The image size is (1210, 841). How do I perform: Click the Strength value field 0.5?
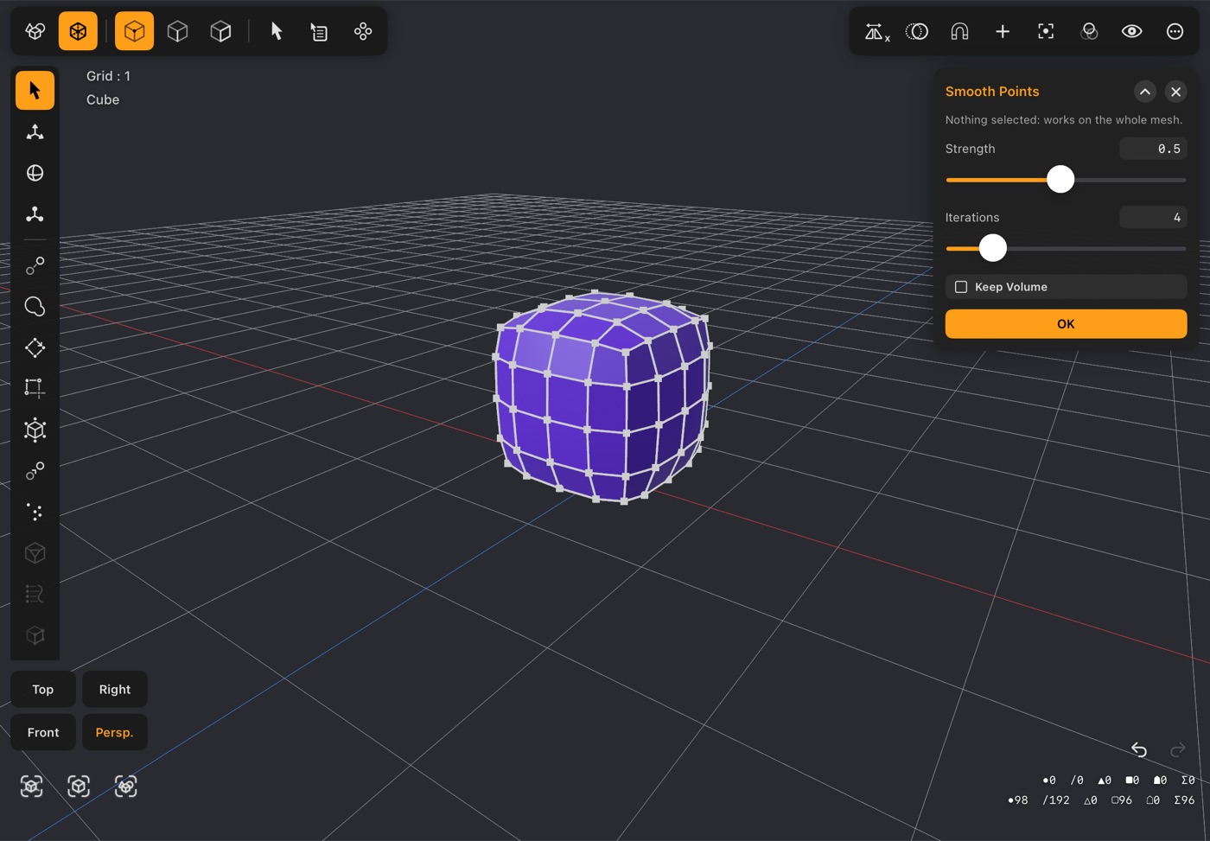(1153, 149)
